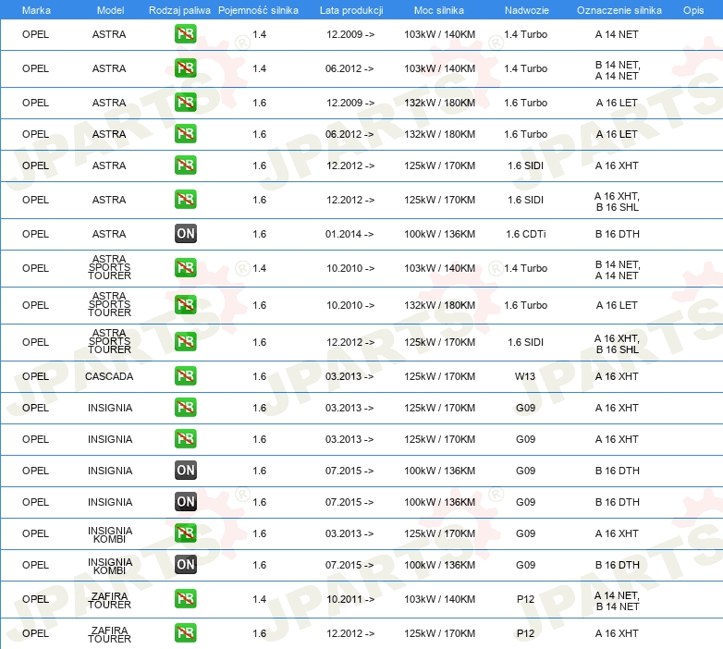Click diesel ON icon in Astra 01.2014 row
This screenshot has width=723, height=649.
(185, 234)
